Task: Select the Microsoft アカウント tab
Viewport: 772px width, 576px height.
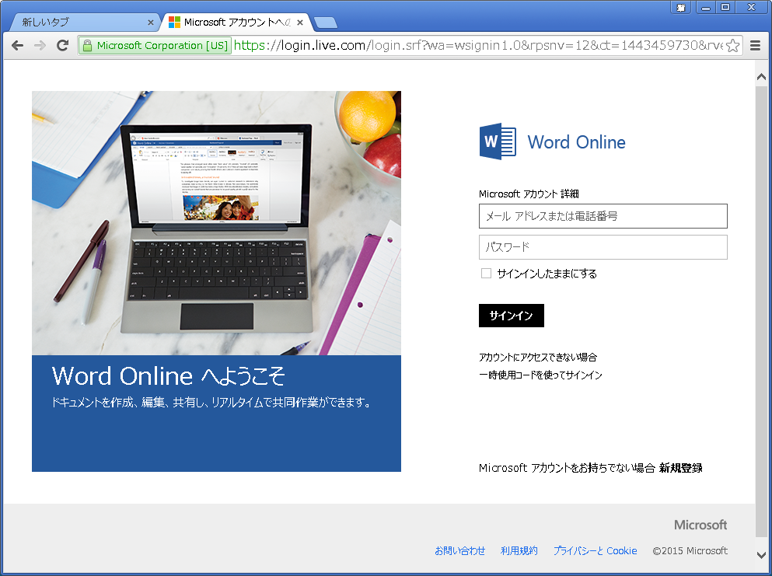Action: [x=236, y=22]
